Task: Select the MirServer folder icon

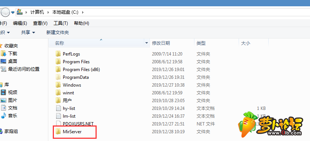Action: click(58, 131)
